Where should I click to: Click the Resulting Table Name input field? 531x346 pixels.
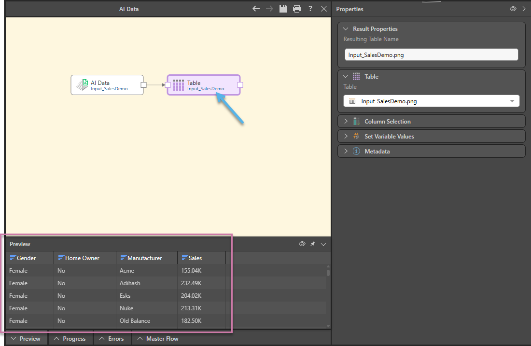tap(431, 55)
